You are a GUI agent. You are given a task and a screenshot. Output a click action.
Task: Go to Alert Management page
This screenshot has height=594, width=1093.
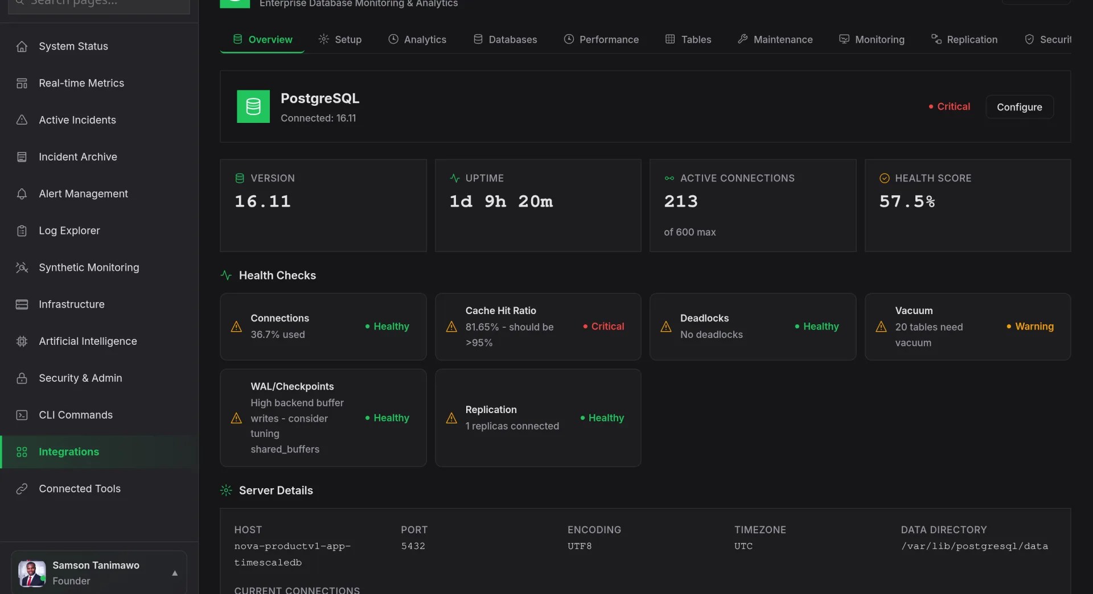[x=99, y=194]
